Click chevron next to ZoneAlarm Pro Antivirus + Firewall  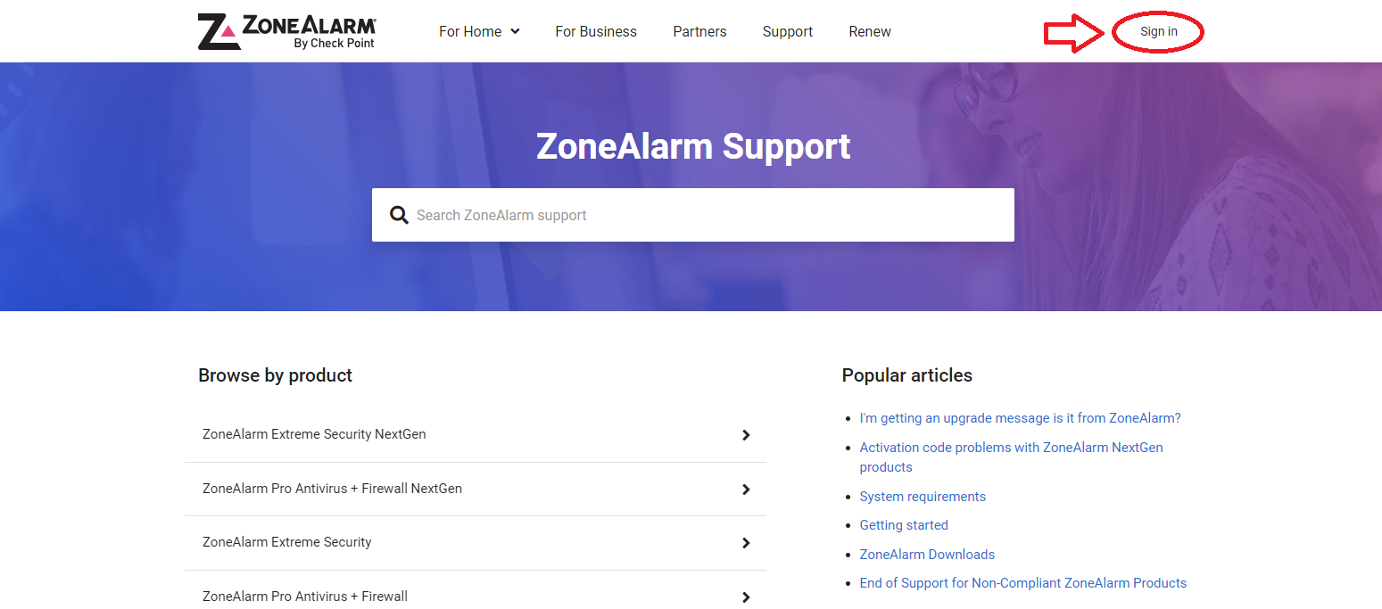pos(746,597)
